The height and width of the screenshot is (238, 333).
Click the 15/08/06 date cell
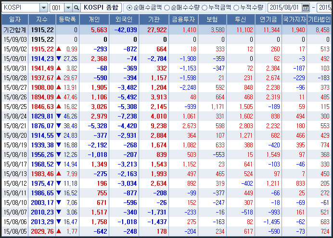click(15, 222)
